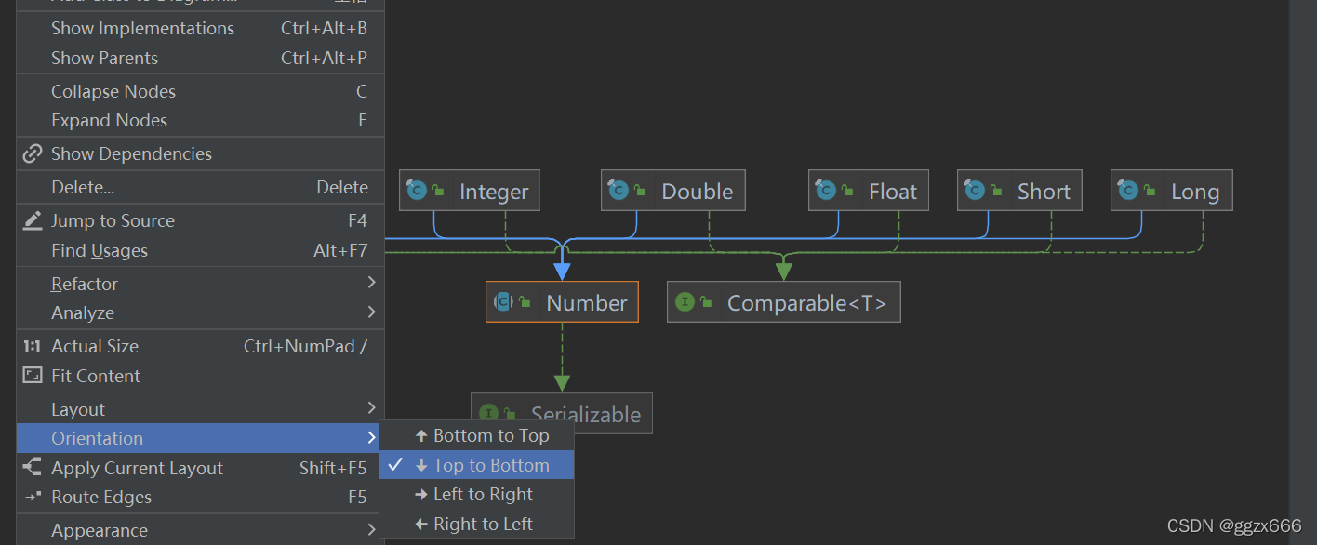Click the Comparable<T> interface icon
The width and height of the screenshot is (1317, 545).
685,302
